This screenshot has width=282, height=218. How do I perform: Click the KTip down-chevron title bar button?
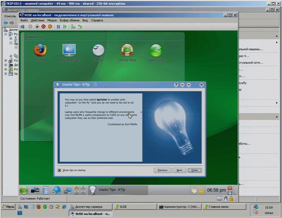(x=182, y=84)
